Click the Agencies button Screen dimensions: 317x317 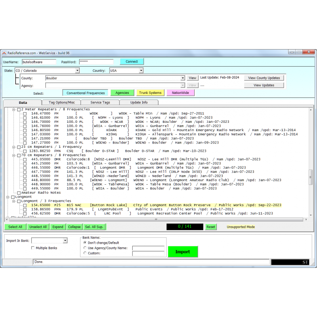tap(122, 92)
